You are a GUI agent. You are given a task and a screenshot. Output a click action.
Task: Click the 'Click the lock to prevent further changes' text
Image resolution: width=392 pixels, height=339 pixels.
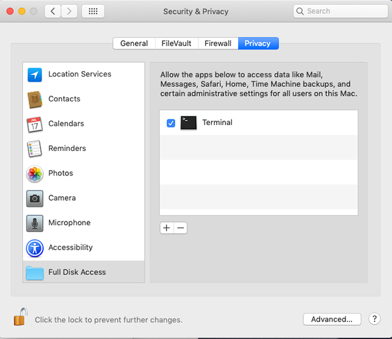[x=109, y=320]
